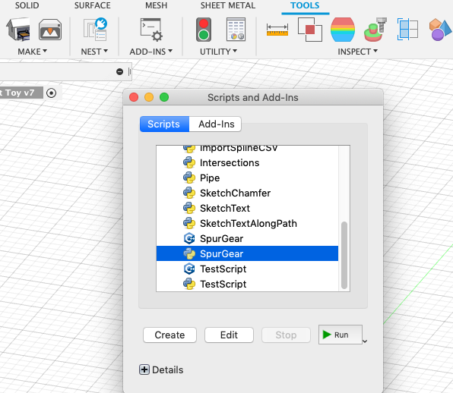Open the spreadsheet-style Utility icon
453x393 pixels.
click(236, 30)
